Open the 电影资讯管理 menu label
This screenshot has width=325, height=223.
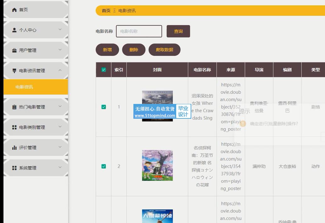click(32, 71)
